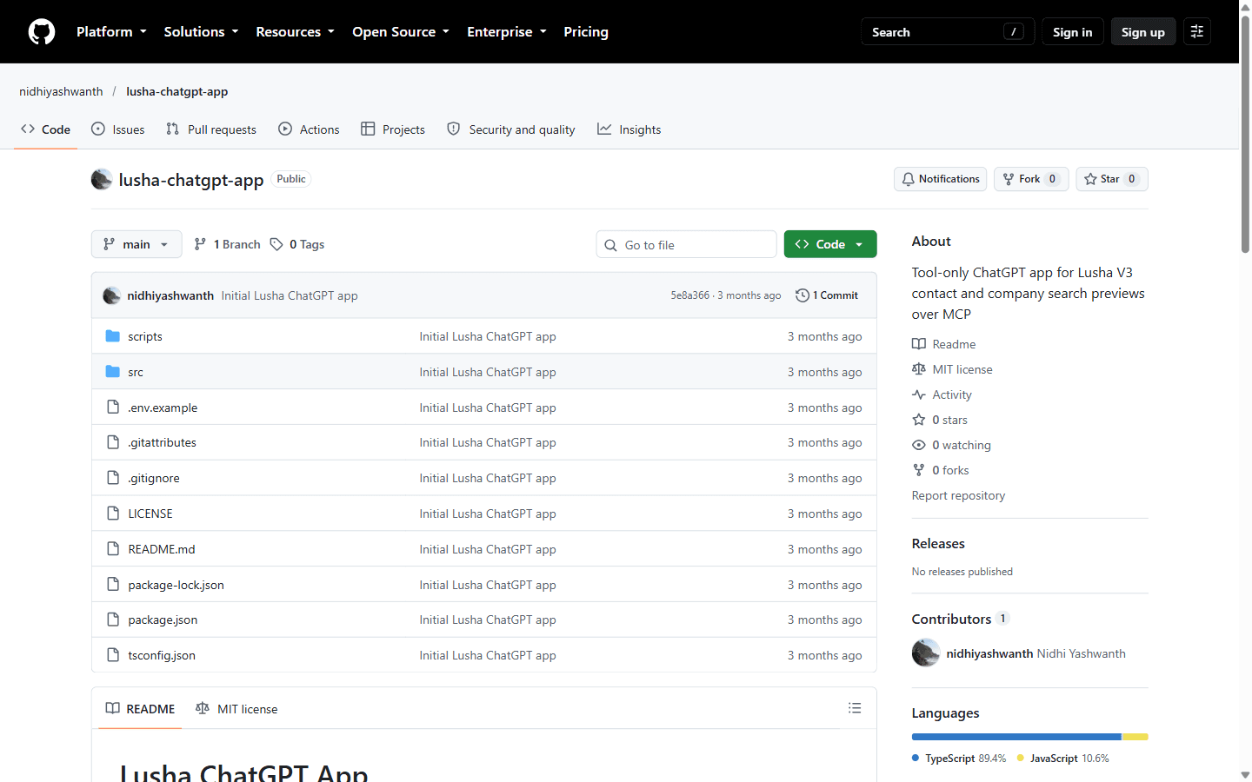Switch to the Issues tab
This screenshot has width=1252, height=782.
(x=118, y=129)
